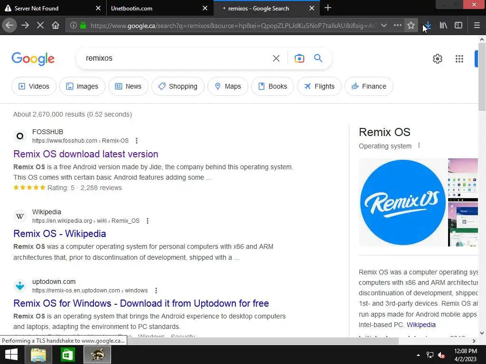486x364 pixels.
Task: Bookmark this page with the star
Action: [411, 25]
